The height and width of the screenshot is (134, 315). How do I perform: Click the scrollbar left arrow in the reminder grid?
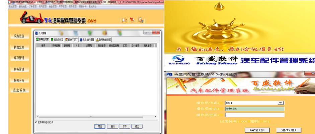(x=37, y=117)
